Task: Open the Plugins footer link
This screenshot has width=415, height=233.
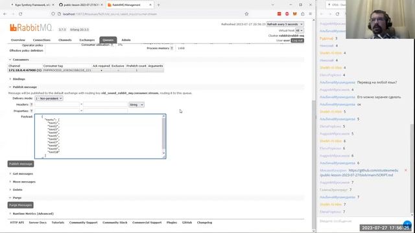Action: pyautogui.click(x=172, y=223)
